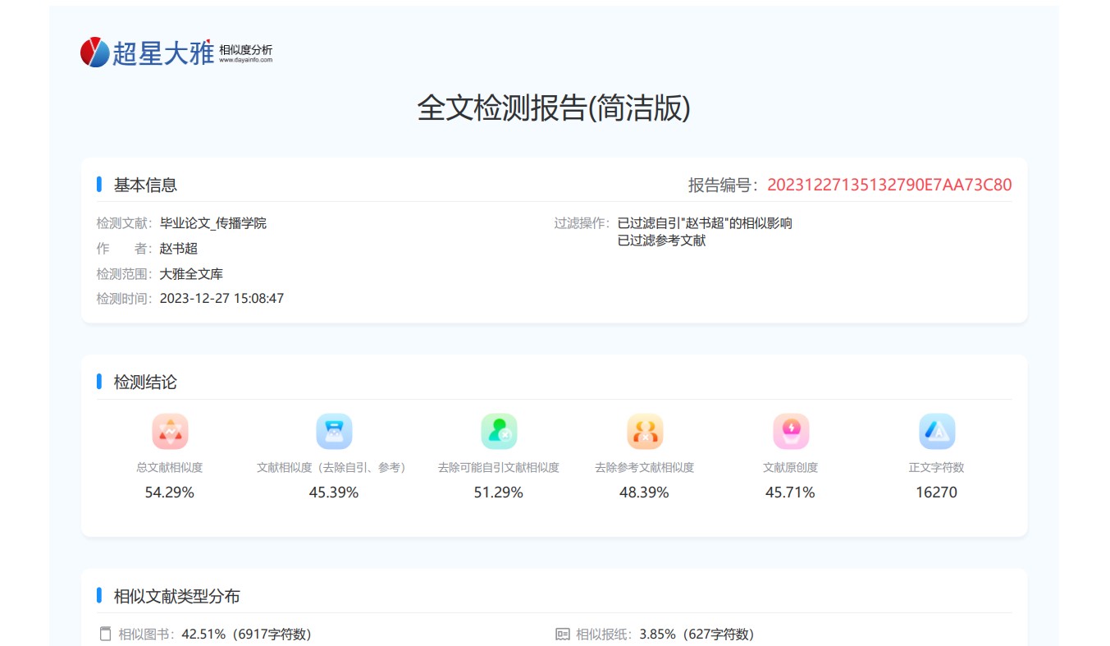Click the 相似文献类型分布 section heading
The height and width of the screenshot is (646, 1110).
176,596
